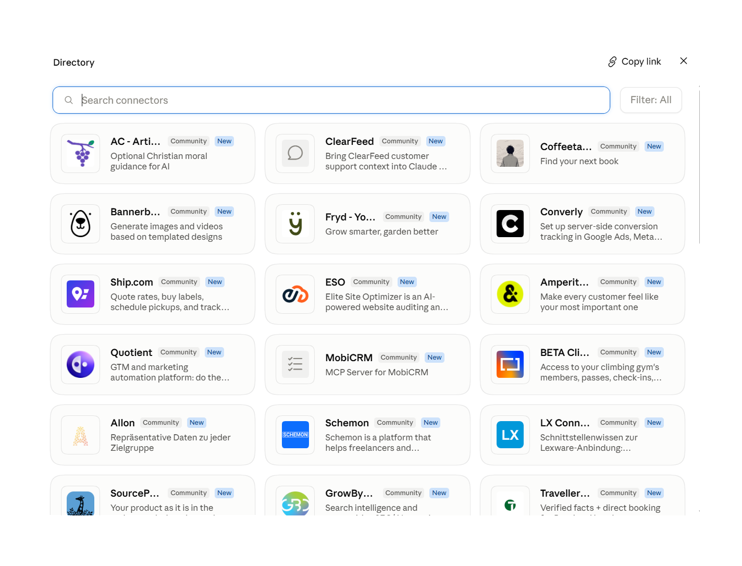The height and width of the screenshot is (566, 742).
Task: Click the New badge on Bannerb… card
Action: click(x=225, y=212)
